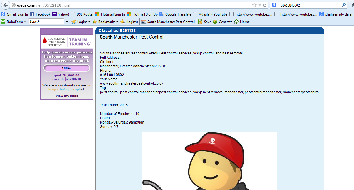This screenshot has width=354, height=190.
Task: Open Gmail: Sign In bookmark
Action: point(14,14)
